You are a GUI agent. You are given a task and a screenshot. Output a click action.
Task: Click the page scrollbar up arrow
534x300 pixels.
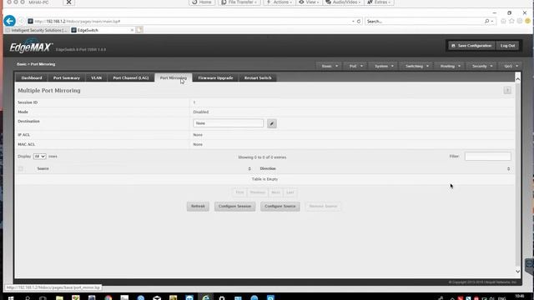(x=517, y=79)
